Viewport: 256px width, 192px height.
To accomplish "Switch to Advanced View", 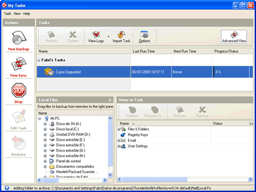I will tap(234, 37).
